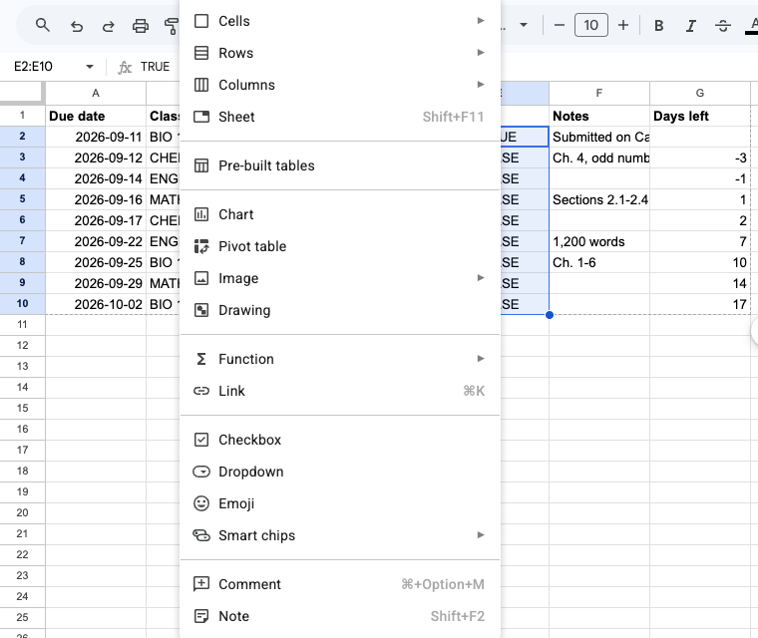Screen dimensions: 758x638
Task: Open the Smart chips submenu
Action: click(340, 535)
